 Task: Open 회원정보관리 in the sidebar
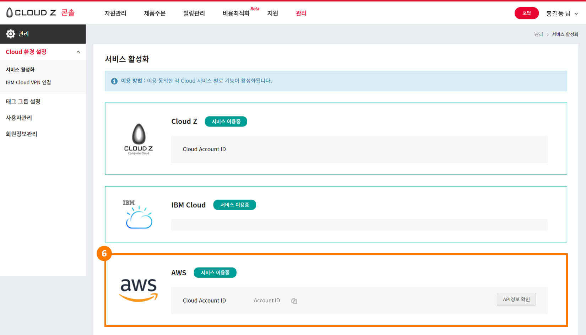click(21, 134)
